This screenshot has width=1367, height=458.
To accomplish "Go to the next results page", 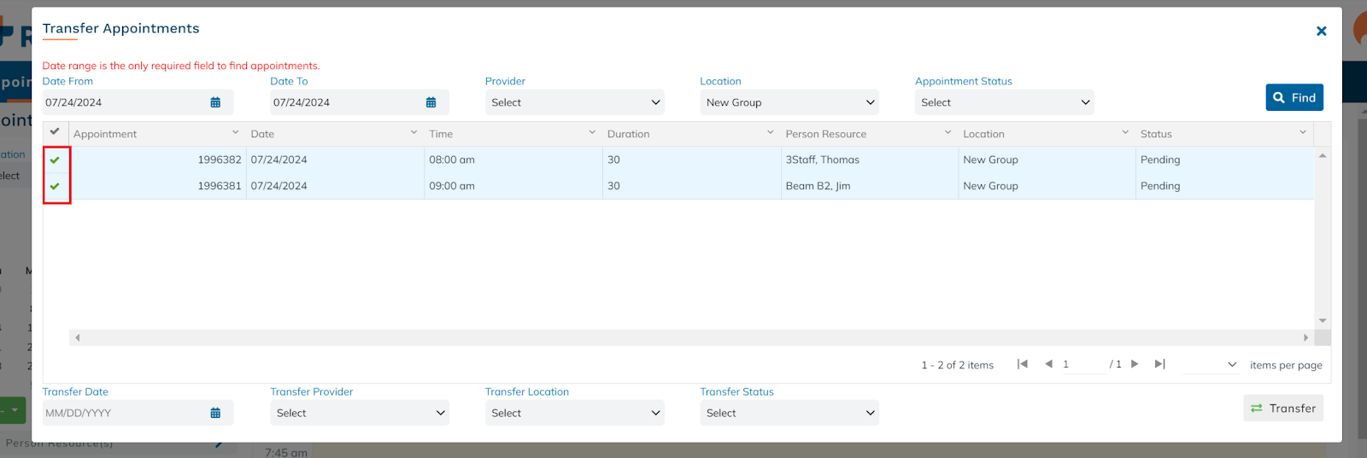I will click(1135, 364).
